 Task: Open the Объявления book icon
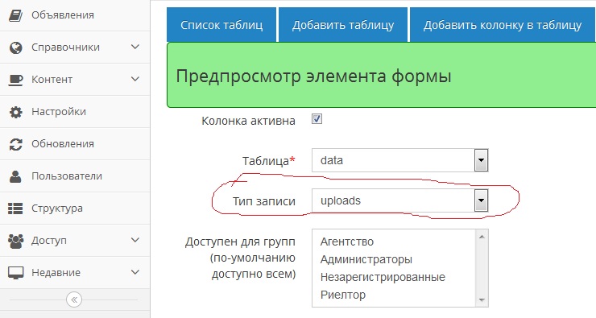15,15
